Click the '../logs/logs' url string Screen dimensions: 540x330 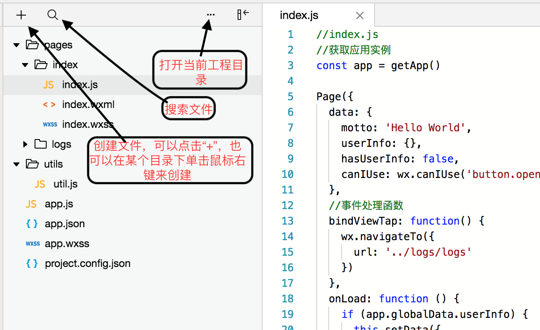[429, 252]
